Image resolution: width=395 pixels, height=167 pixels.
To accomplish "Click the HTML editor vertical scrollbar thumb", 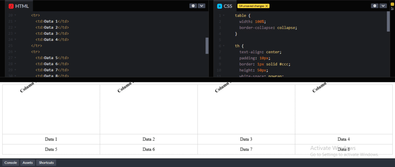I will click(207, 46).
